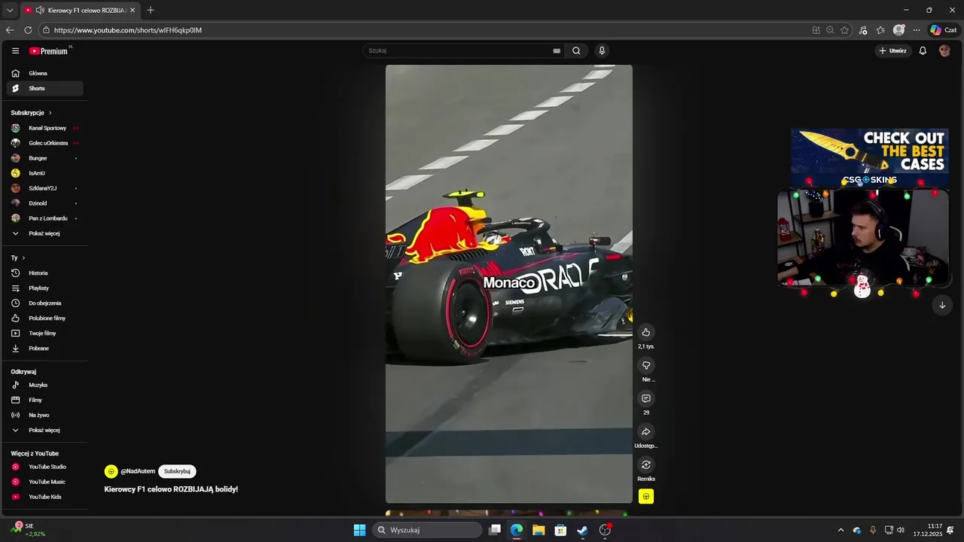The height and width of the screenshot is (542, 964).
Task: Click the Utwórz create button
Action: (892, 51)
